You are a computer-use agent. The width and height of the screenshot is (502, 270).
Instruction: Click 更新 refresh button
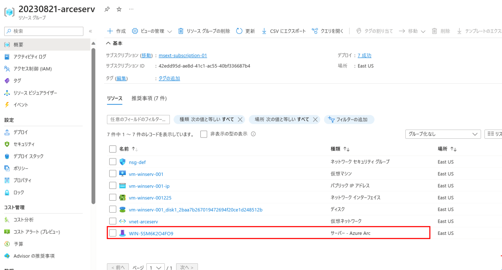[x=246, y=31]
